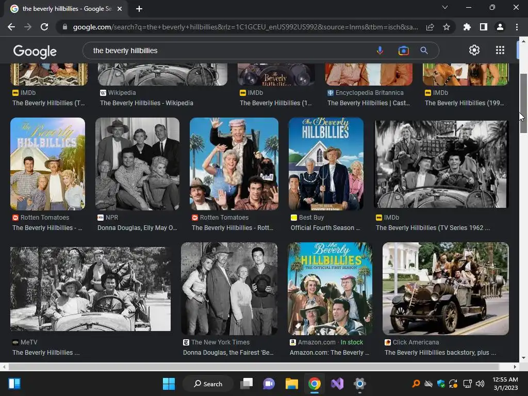
Task: Open IMDb TV Series 1962 truck image
Action: pyautogui.click(x=441, y=164)
